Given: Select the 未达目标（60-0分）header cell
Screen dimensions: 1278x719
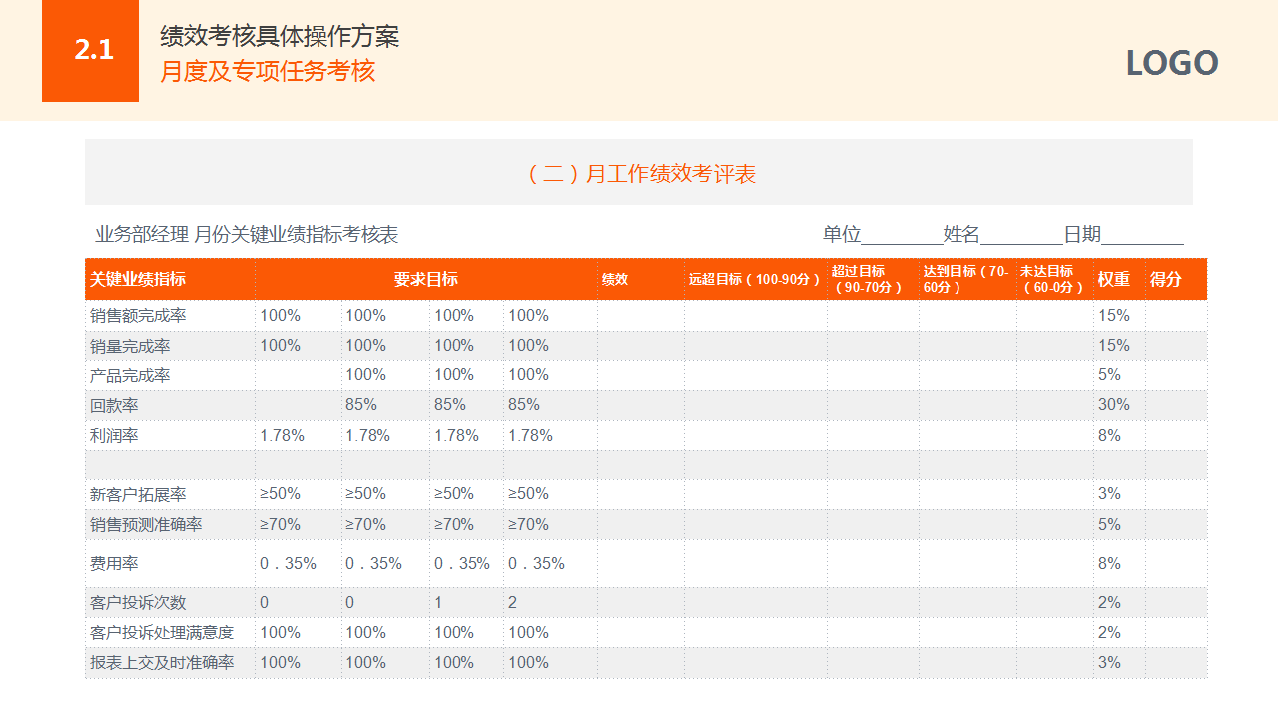Looking at the screenshot, I should [x=1051, y=279].
